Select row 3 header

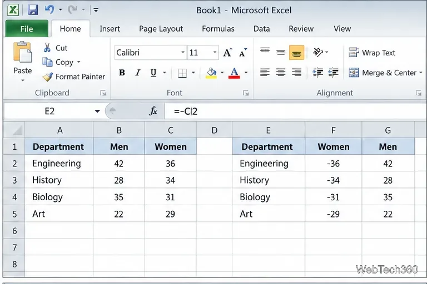tap(14, 180)
